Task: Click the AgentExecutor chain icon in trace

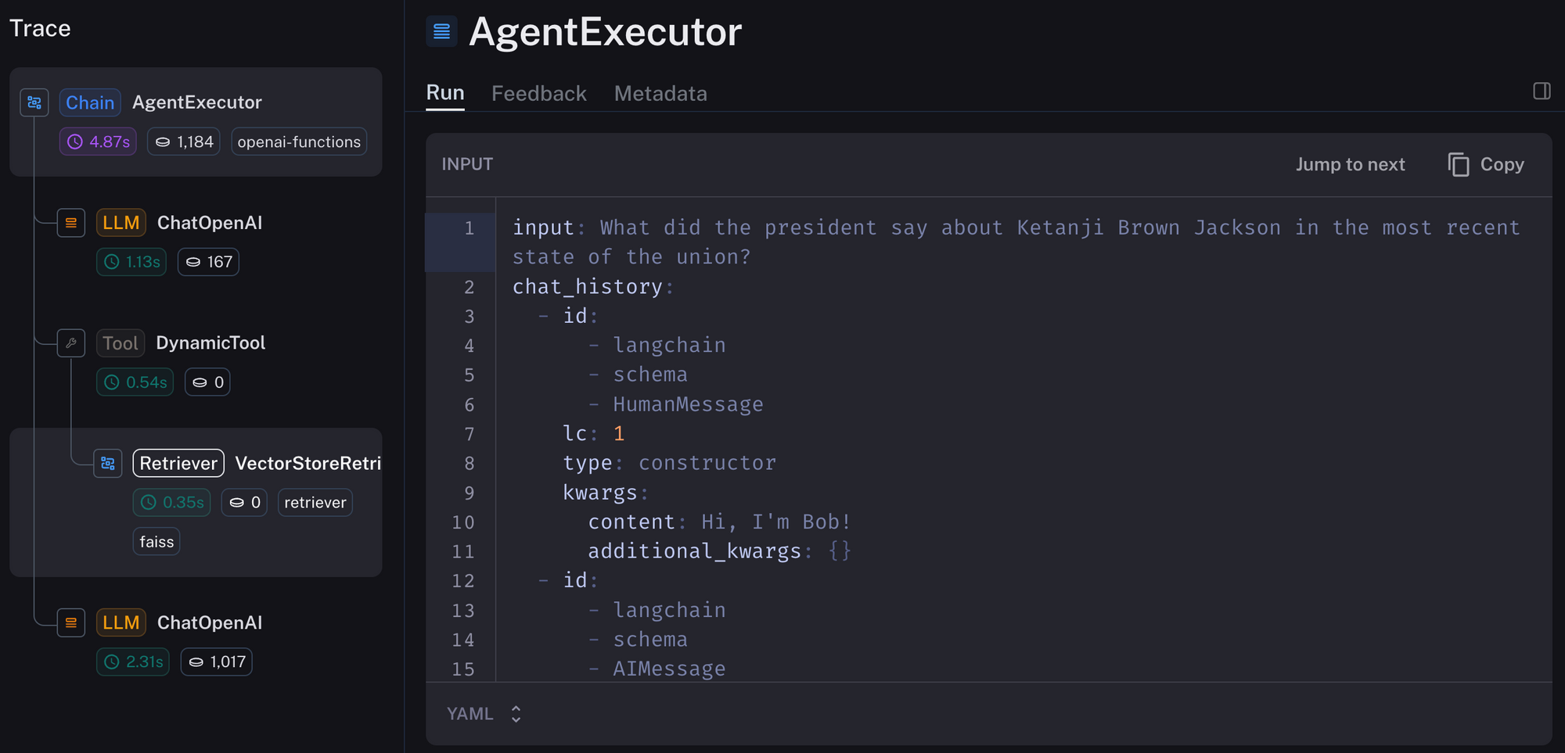Action: (x=34, y=102)
